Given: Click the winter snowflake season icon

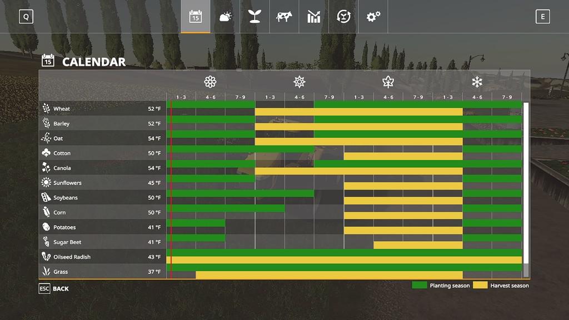Looking at the screenshot, I should [477, 82].
